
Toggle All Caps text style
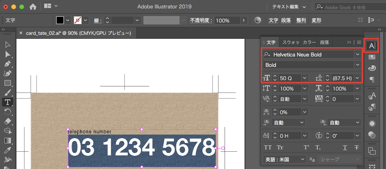click(x=267, y=147)
